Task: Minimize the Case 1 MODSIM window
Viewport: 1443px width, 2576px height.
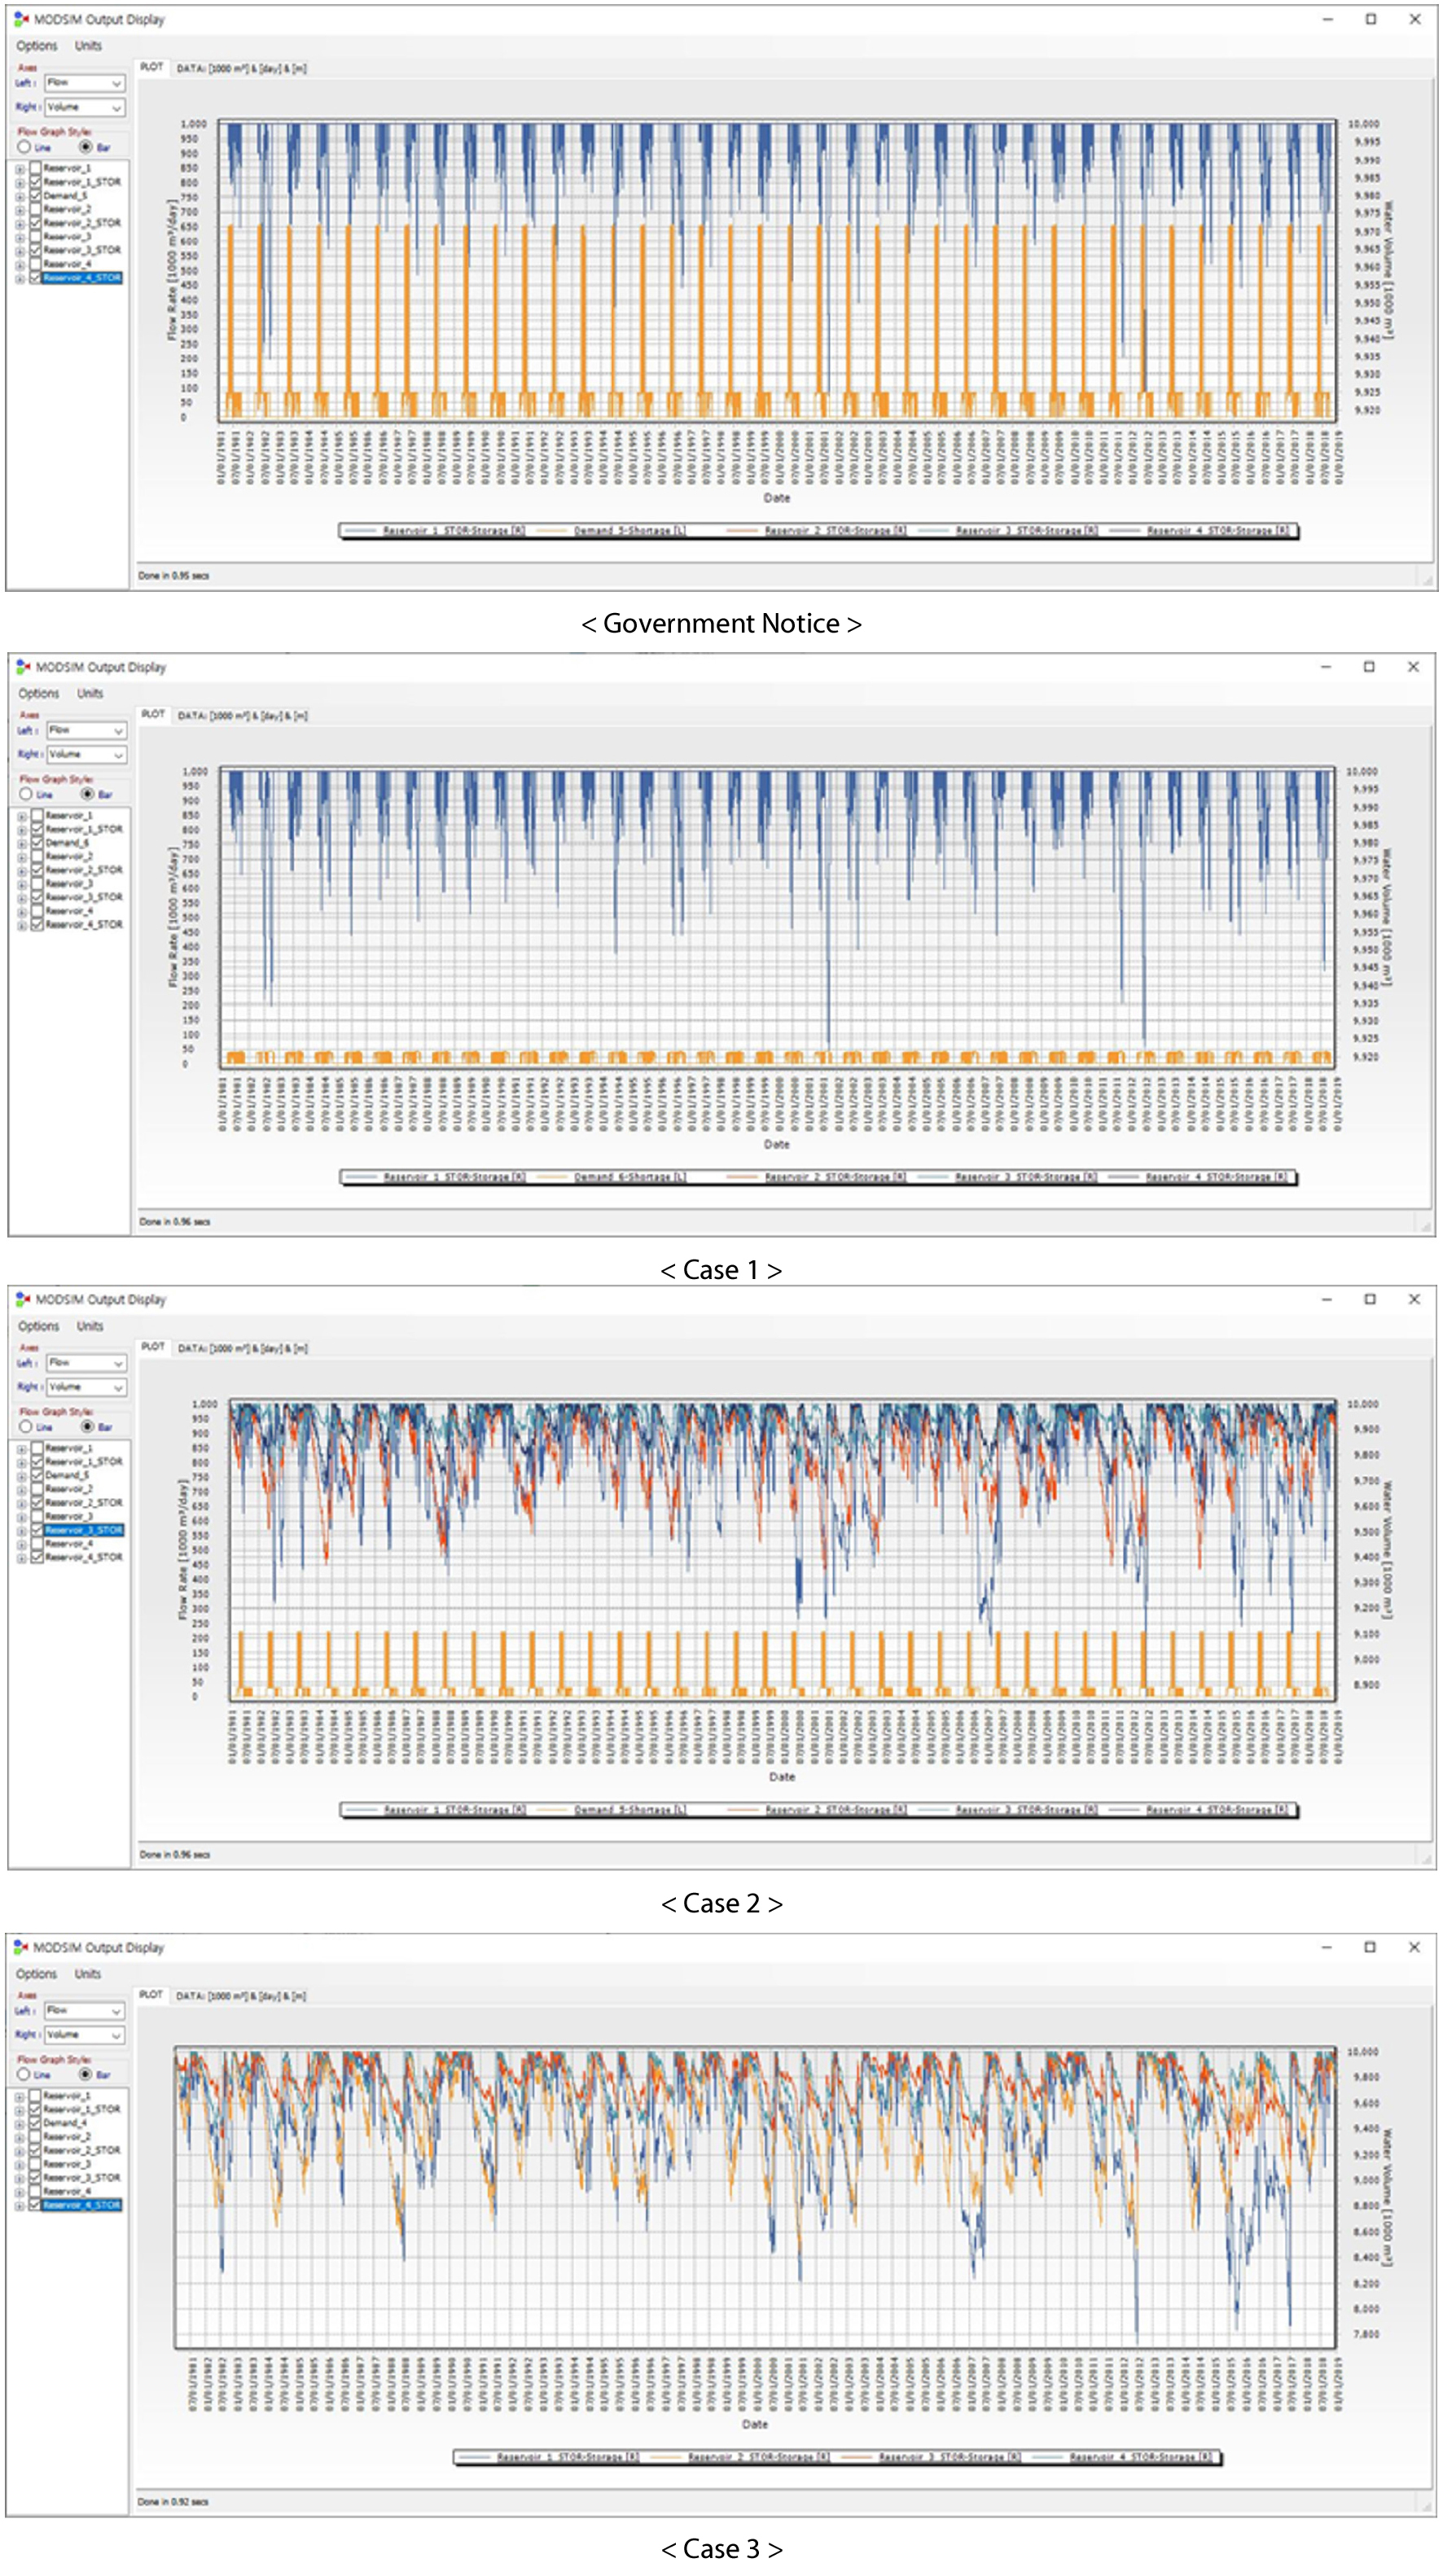Action: click(x=1326, y=667)
